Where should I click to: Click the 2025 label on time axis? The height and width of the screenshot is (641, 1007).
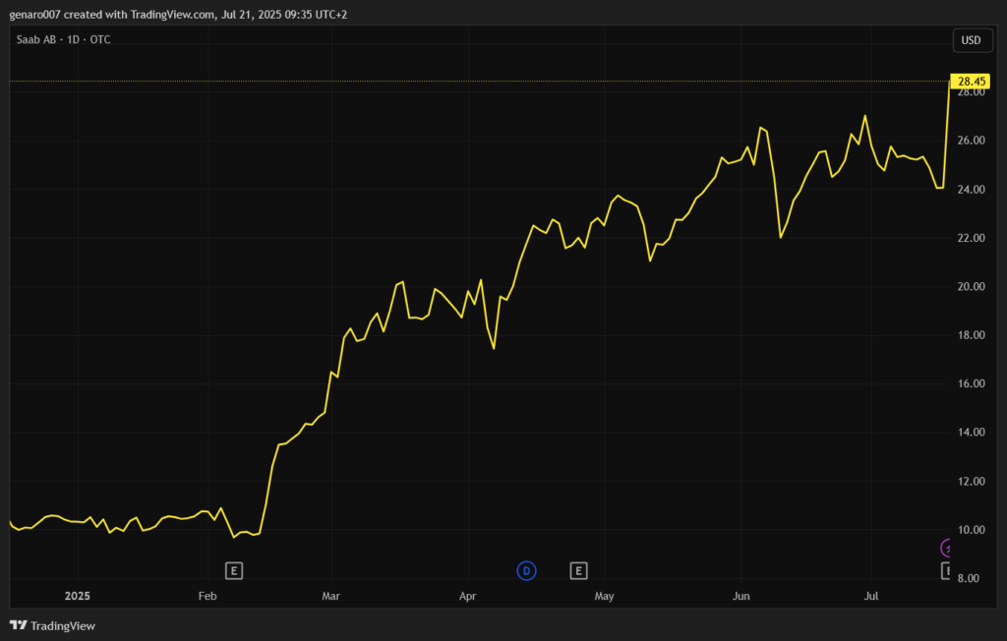[x=78, y=596]
